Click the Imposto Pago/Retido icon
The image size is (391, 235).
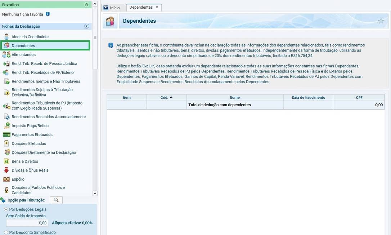[x=6, y=126]
